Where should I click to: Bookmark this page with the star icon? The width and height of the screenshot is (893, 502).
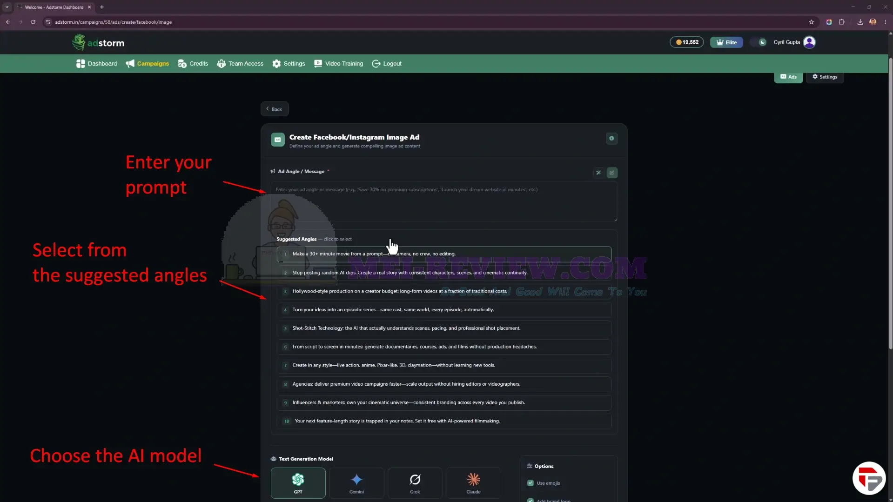pos(811,22)
